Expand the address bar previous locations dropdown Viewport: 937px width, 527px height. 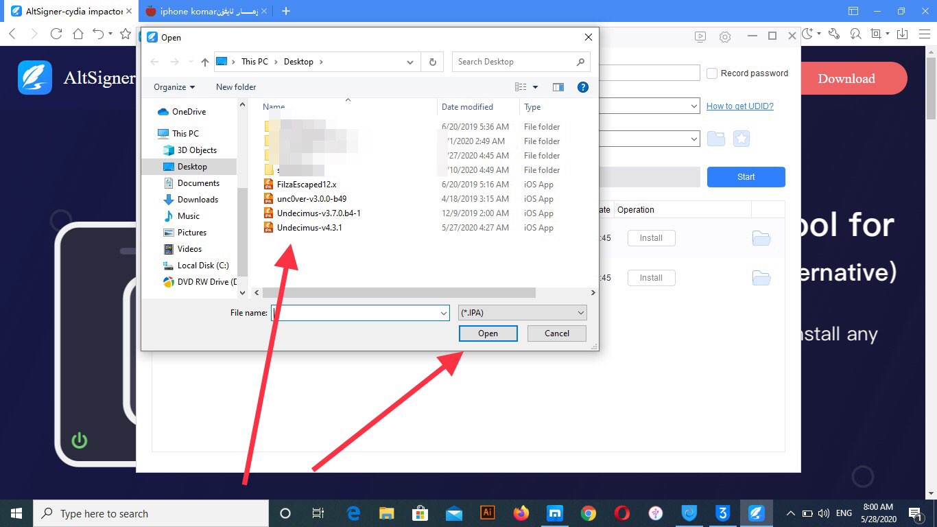(410, 62)
